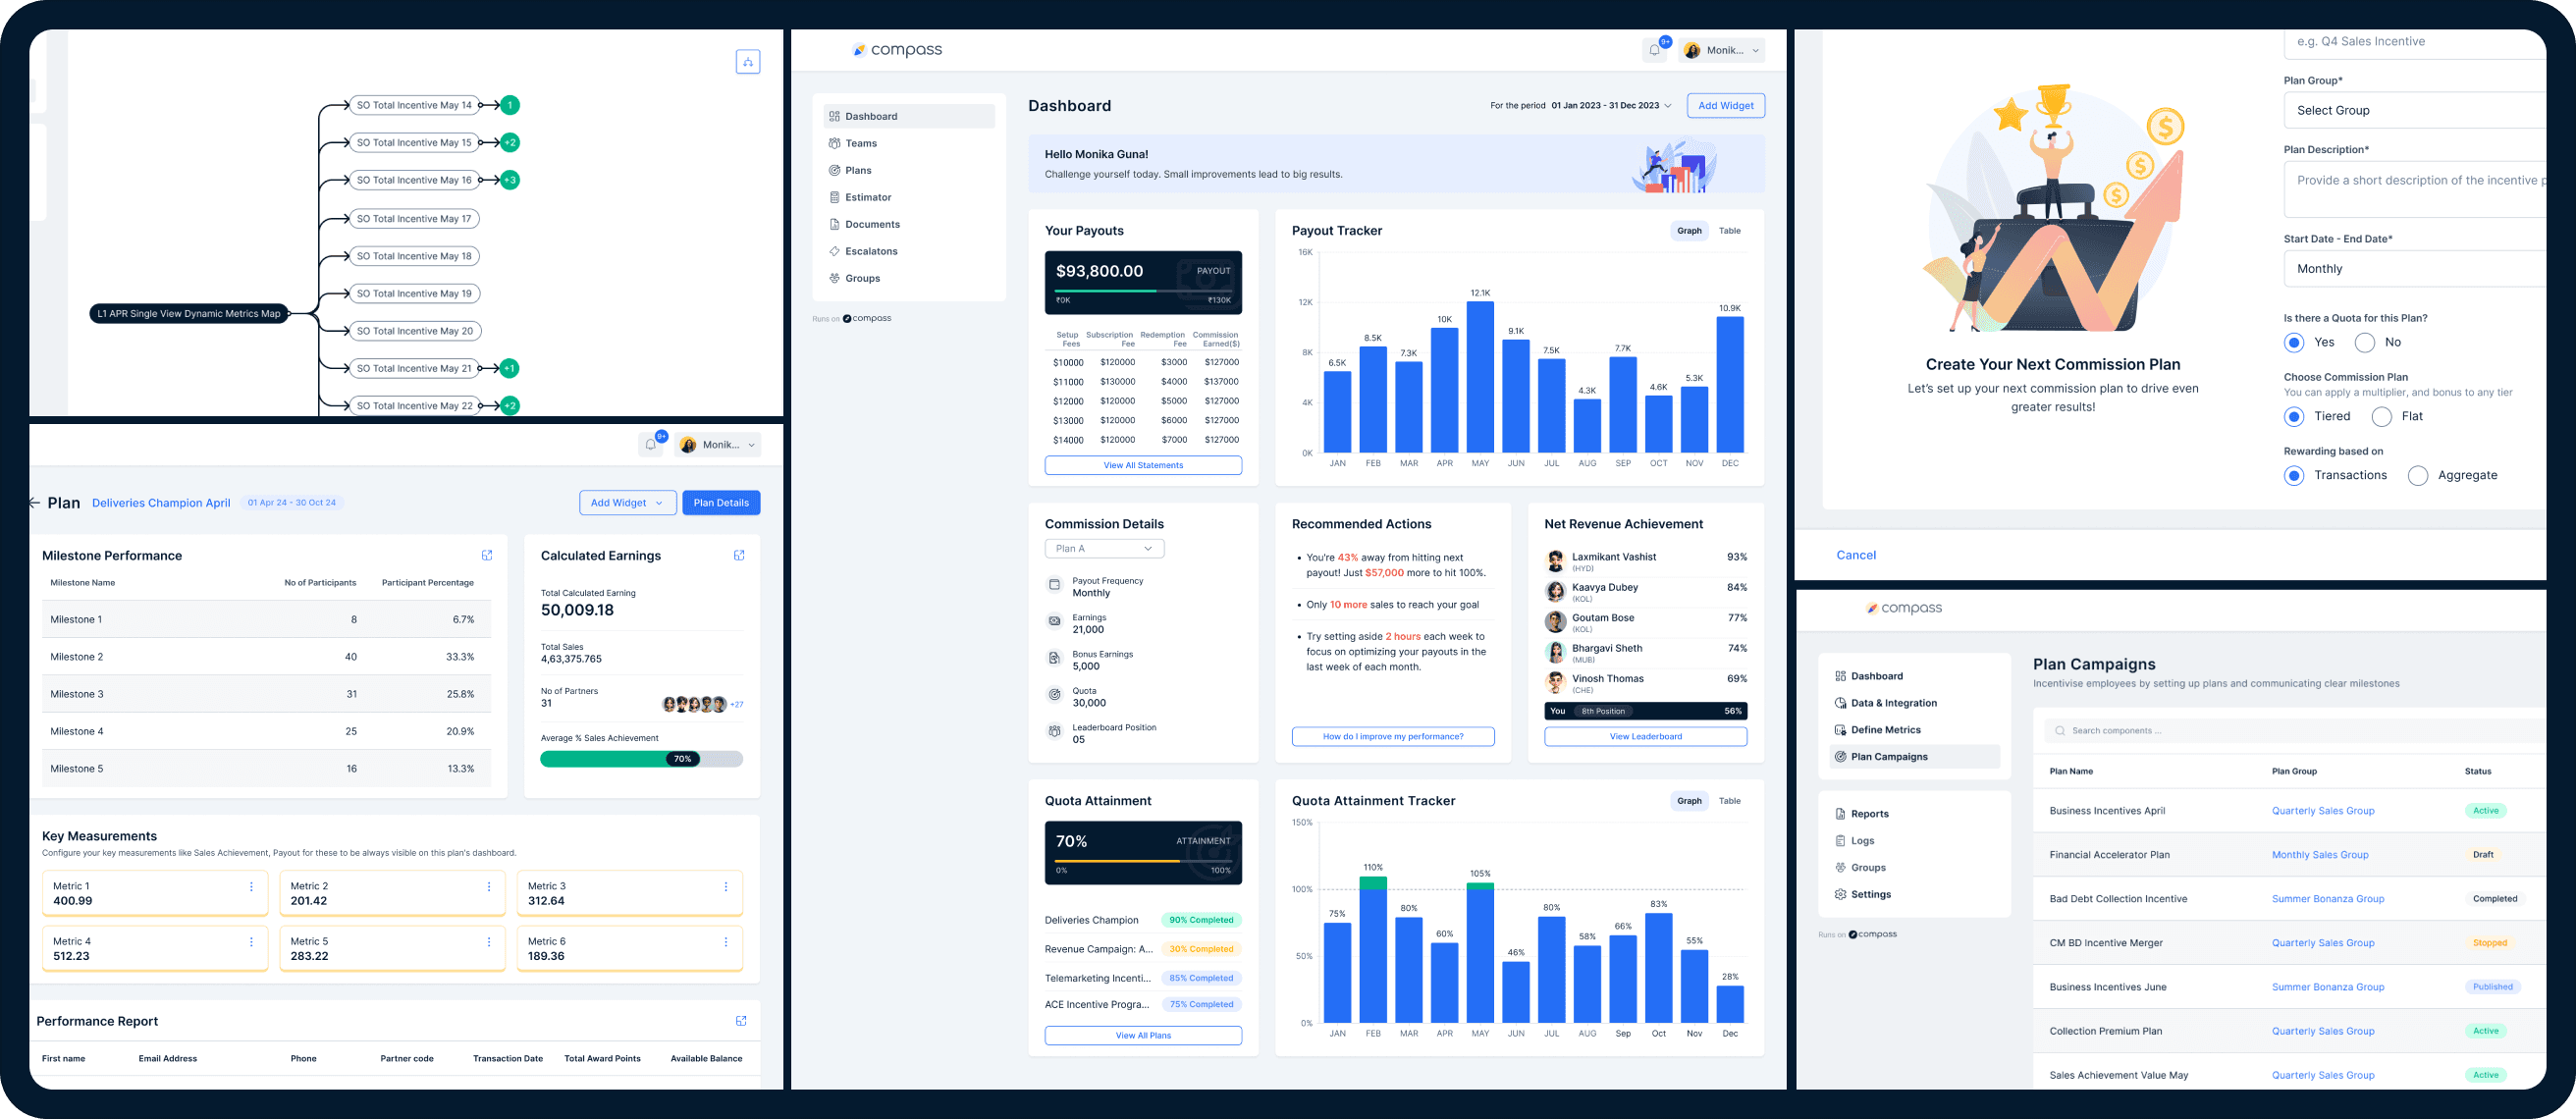Click the Payout Frequency calendar icon
Screen dimensions: 2576x1119
(1054, 585)
